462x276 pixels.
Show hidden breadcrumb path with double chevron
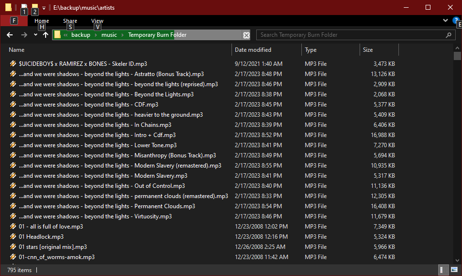pyautogui.click(x=66, y=35)
